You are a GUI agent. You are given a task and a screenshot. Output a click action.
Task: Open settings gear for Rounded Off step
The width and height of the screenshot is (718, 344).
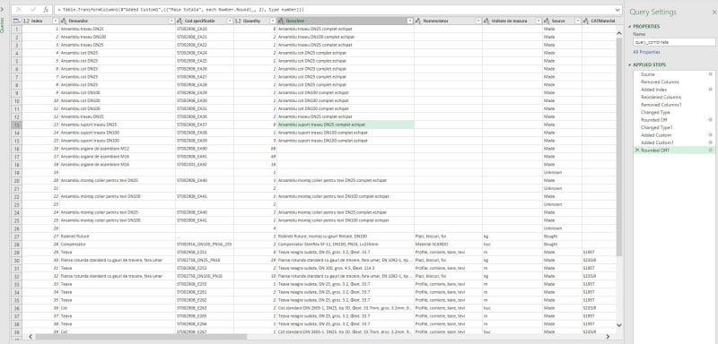tap(710, 120)
